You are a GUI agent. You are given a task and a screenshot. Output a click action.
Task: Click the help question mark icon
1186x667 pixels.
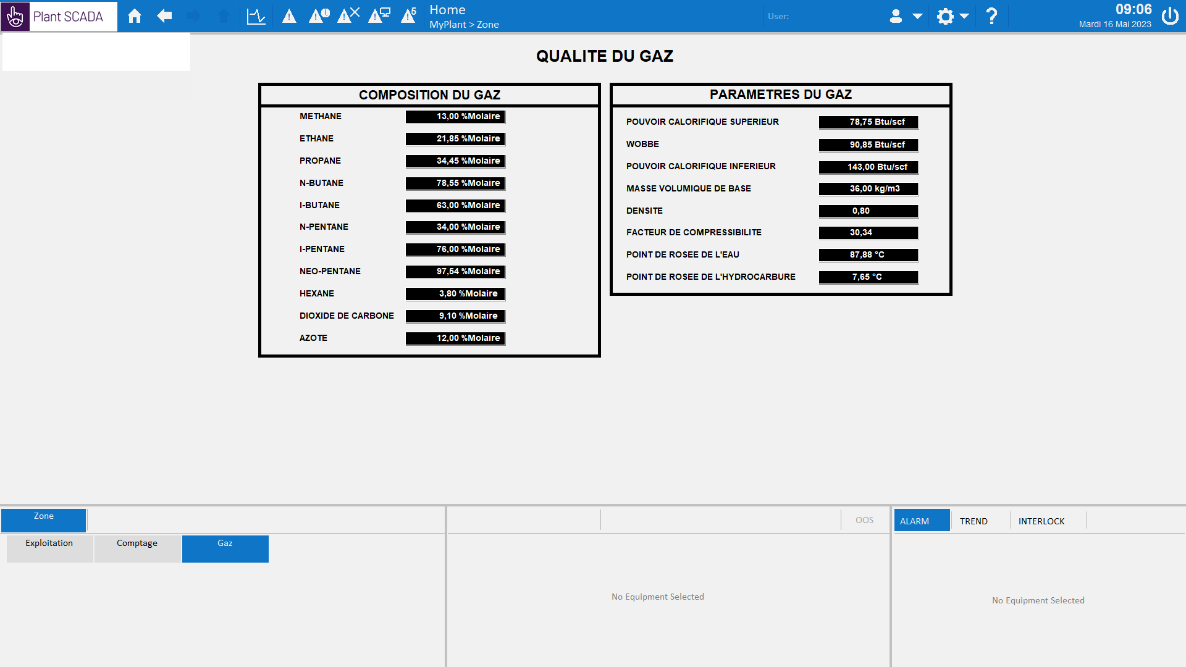991,16
